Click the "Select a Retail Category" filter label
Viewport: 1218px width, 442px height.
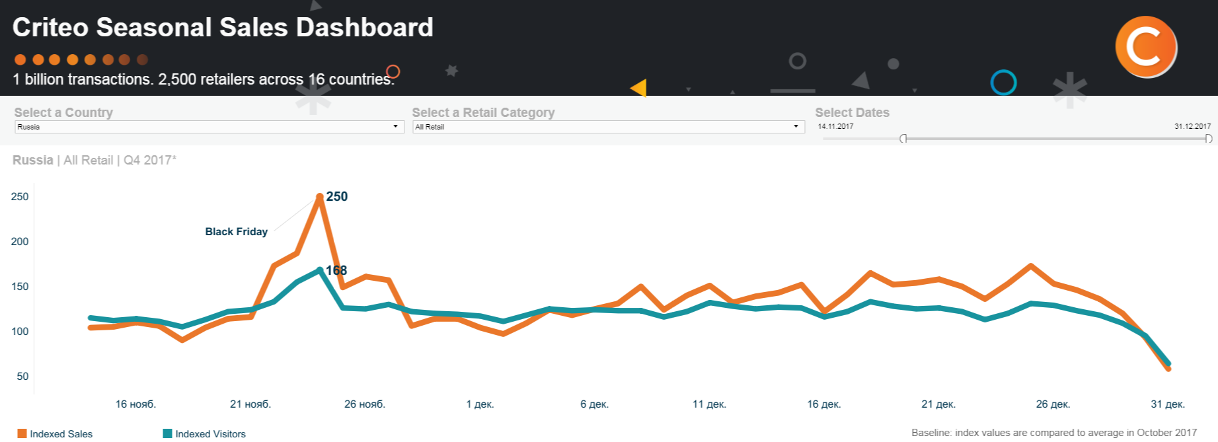483,113
